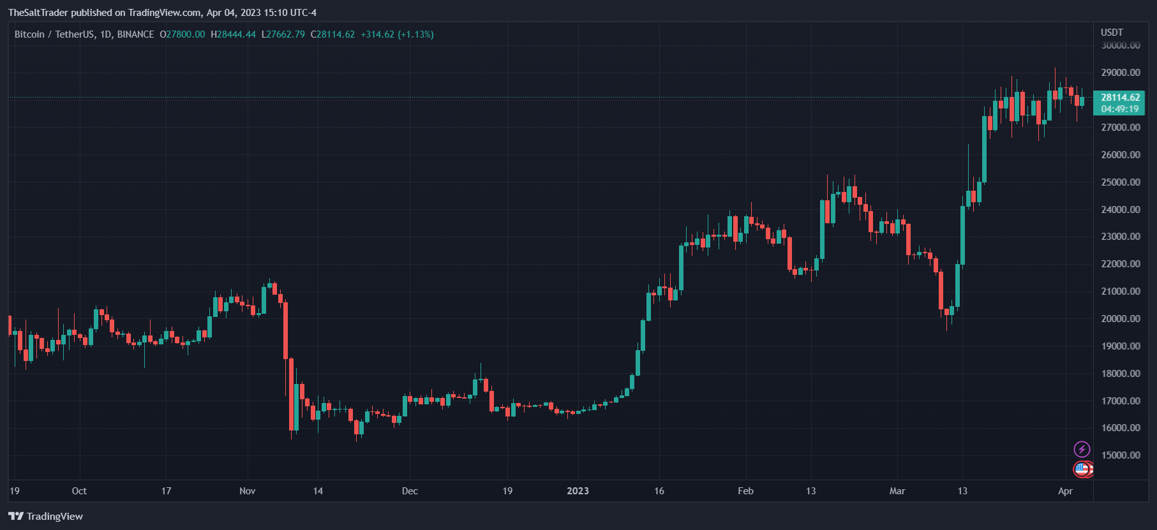Click the Close value C28114.62 in the legend

(x=332, y=34)
